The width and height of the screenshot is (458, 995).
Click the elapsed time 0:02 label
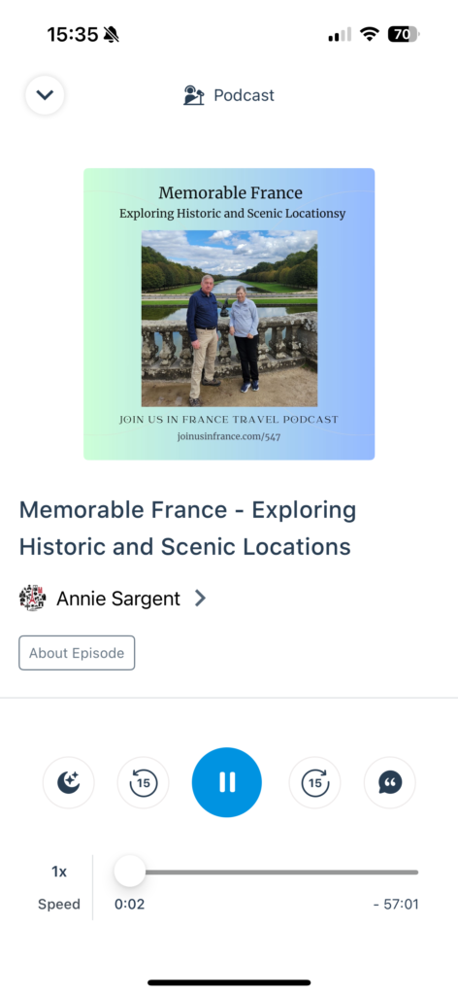click(129, 905)
